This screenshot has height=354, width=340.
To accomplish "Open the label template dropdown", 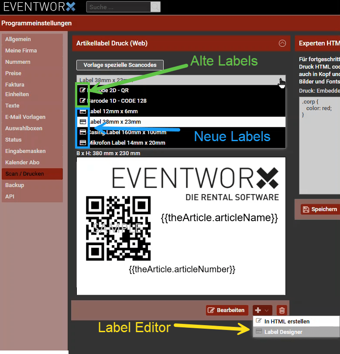I will (181, 80).
